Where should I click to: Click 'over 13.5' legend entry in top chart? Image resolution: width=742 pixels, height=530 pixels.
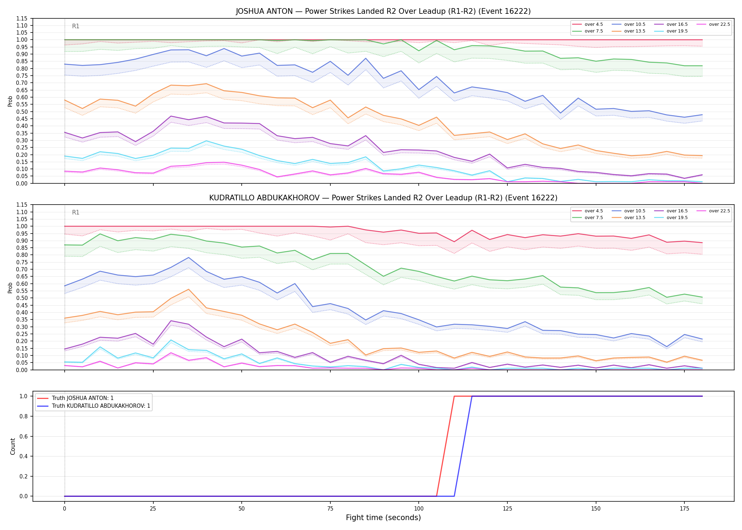click(x=629, y=31)
